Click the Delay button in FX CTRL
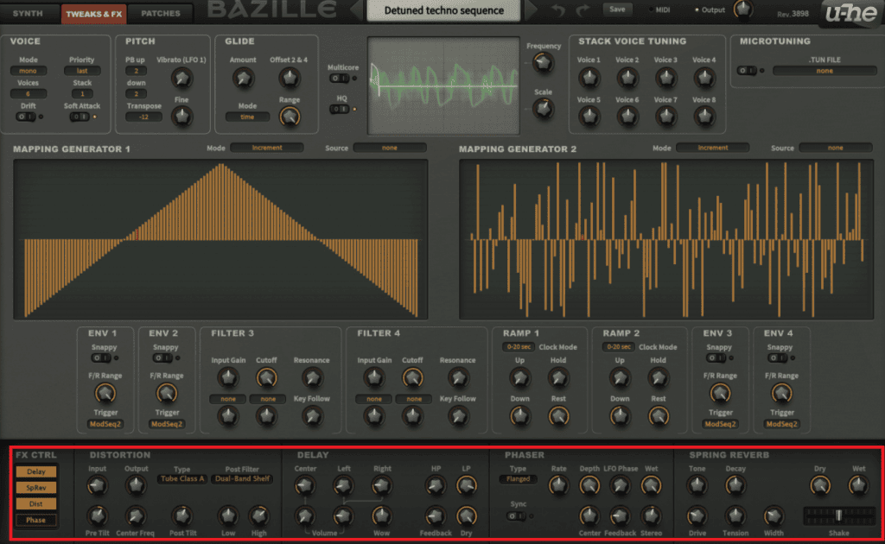885x544 pixels. pos(35,471)
